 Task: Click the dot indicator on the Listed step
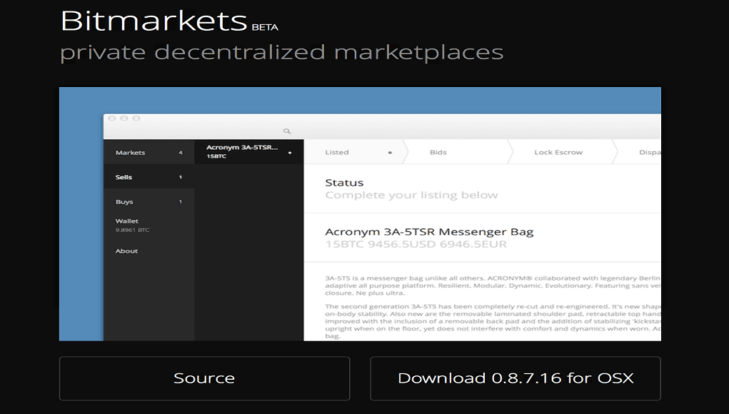pos(389,153)
